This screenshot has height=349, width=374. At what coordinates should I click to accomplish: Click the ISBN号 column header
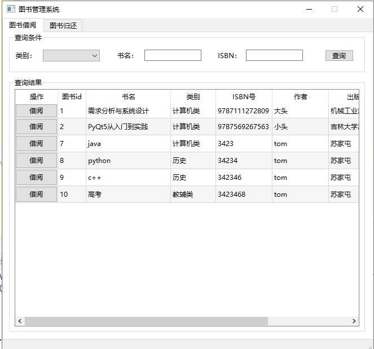244,97
